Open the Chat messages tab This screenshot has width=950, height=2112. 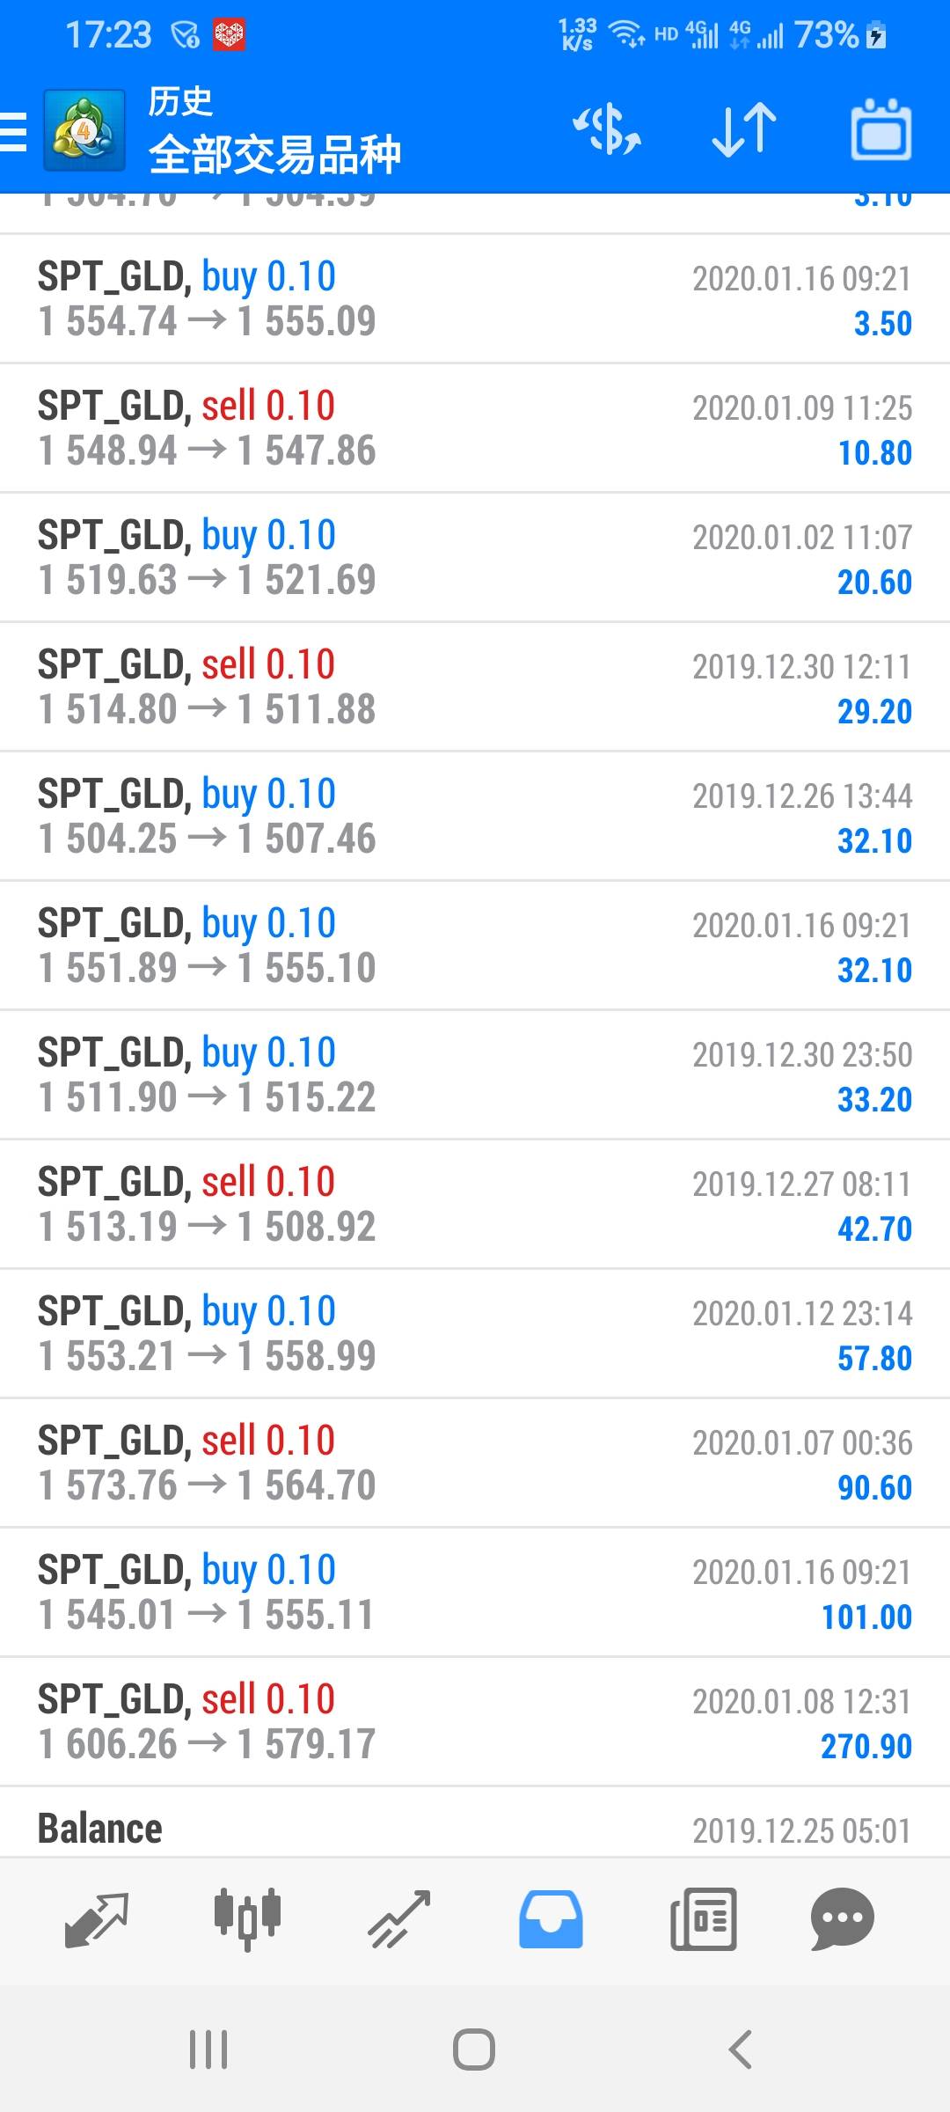(x=842, y=1920)
